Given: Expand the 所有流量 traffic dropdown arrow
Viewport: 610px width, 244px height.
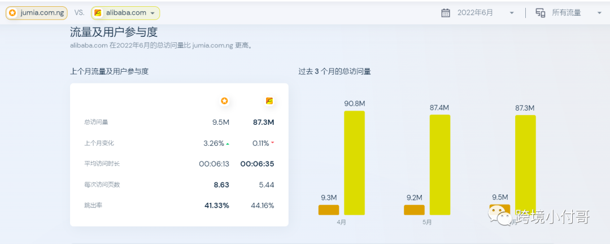Looking at the screenshot, I should (x=599, y=13).
